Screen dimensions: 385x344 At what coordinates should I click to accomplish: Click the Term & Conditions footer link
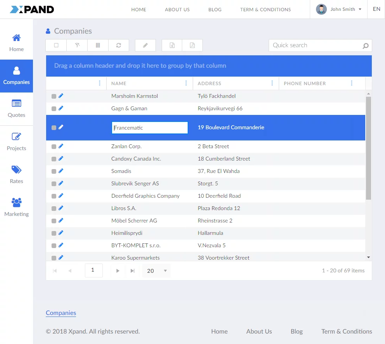point(347,331)
